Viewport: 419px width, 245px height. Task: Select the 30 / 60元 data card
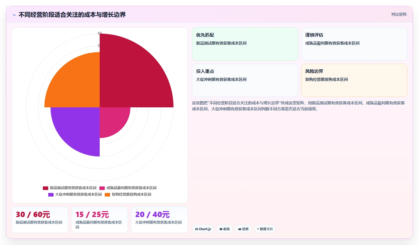point(40,220)
